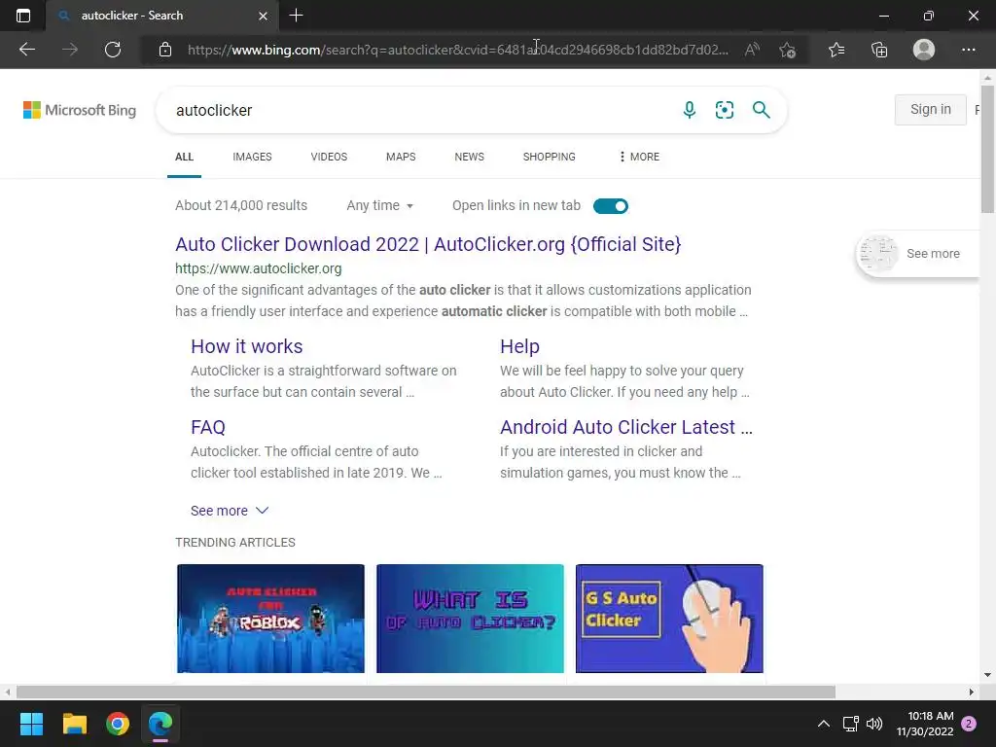The image size is (996, 747).
Task: Launch Google Chrome from taskbar
Action: tap(118, 724)
